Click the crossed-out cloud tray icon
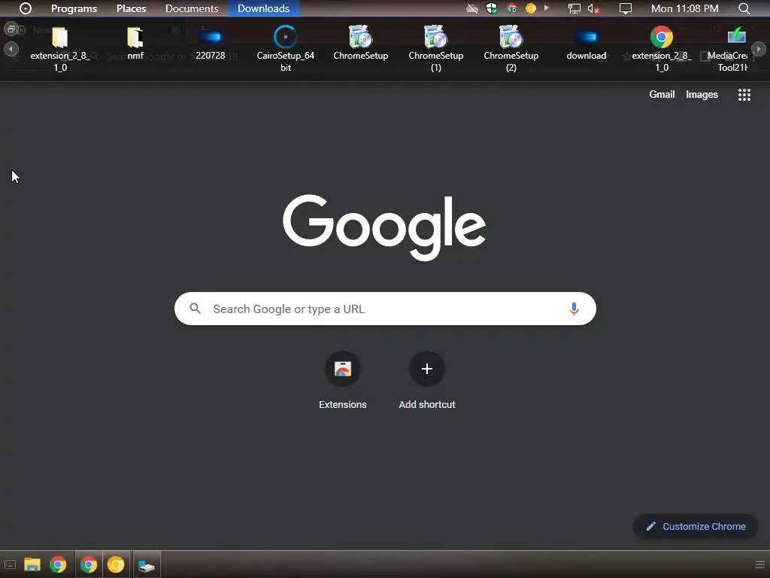The height and width of the screenshot is (578, 770). coord(472,8)
